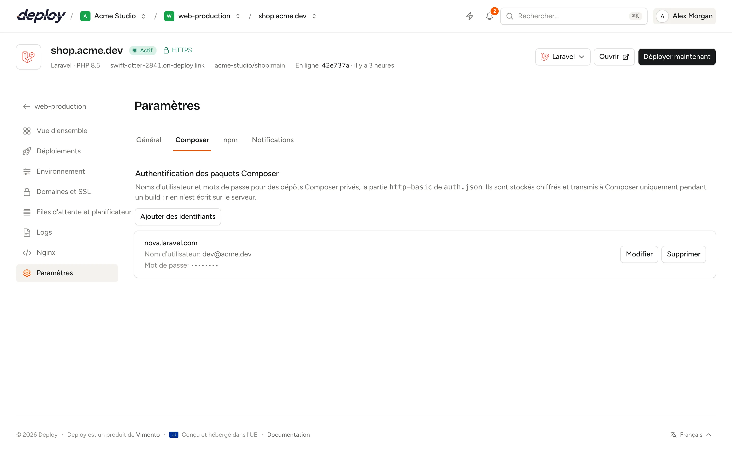The image size is (732, 457).
Task: Click the Logs file icon
Action: point(27,232)
